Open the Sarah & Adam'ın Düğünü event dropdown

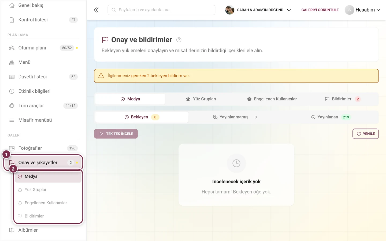[x=258, y=10]
